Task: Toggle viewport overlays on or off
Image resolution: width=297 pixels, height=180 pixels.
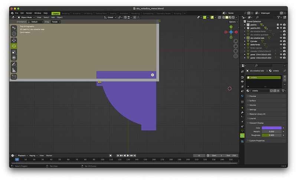Action: pyautogui.click(x=212, y=17)
